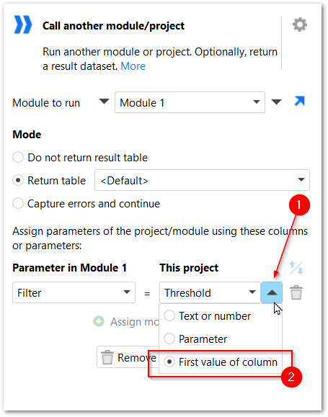This screenshot has height=417, width=328.
Task: Click the triangle beside Module to run label
Action: pos(104,102)
